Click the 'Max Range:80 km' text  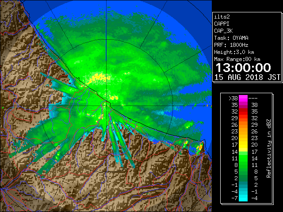pos(237,59)
